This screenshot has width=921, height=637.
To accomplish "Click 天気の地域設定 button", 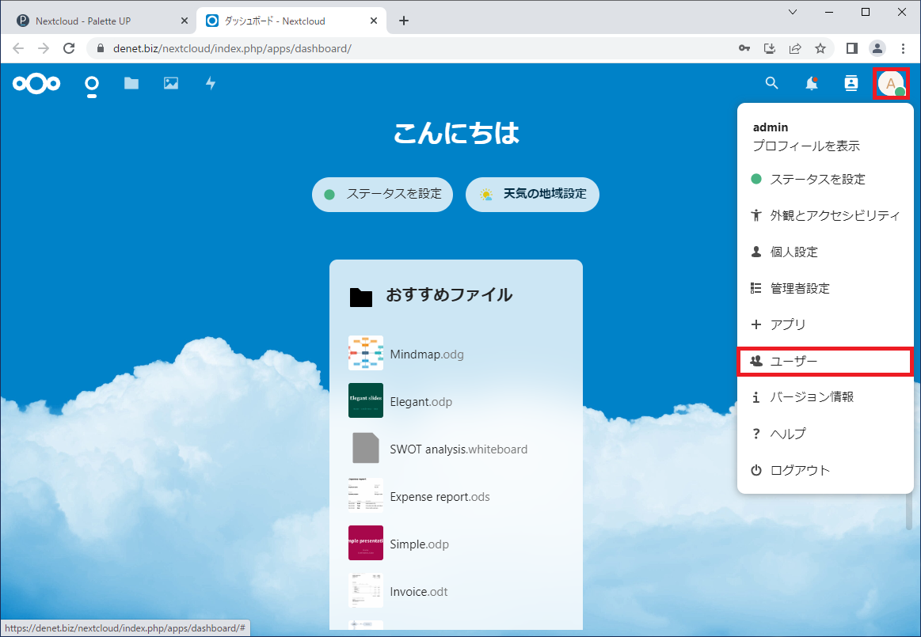I will click(x=532, y=194).
